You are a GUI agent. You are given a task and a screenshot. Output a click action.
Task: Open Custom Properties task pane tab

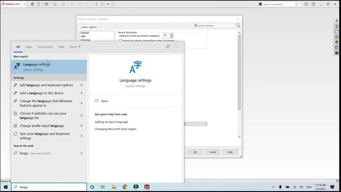coord(337,47)
